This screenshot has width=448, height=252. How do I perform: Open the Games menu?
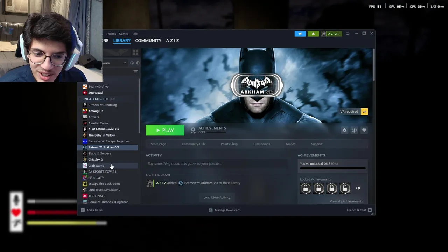coord(124,34)
